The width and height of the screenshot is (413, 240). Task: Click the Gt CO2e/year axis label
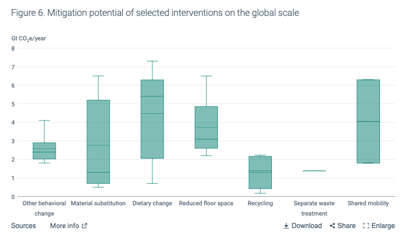pos(28,38)
